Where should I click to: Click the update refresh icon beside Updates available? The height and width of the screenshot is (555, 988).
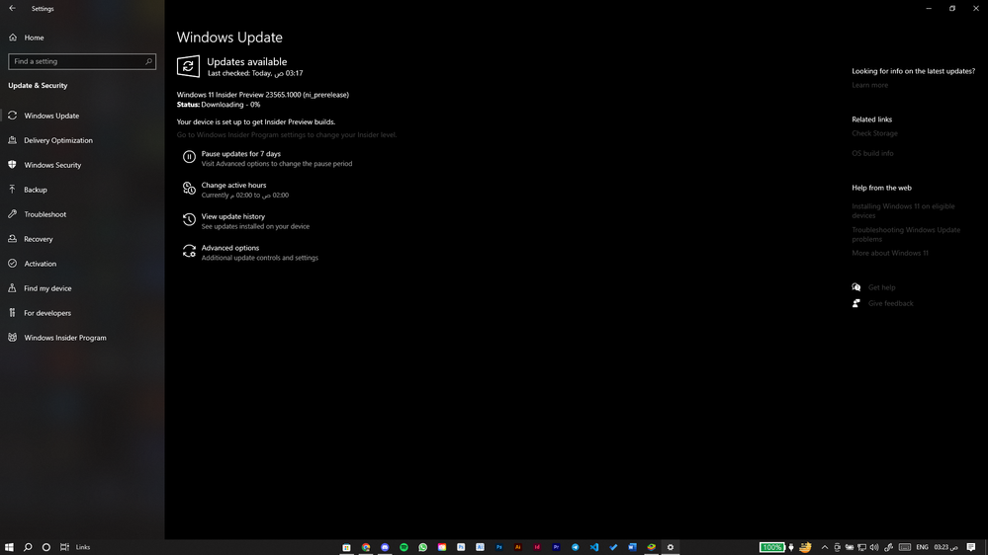(x=188, y=66)
